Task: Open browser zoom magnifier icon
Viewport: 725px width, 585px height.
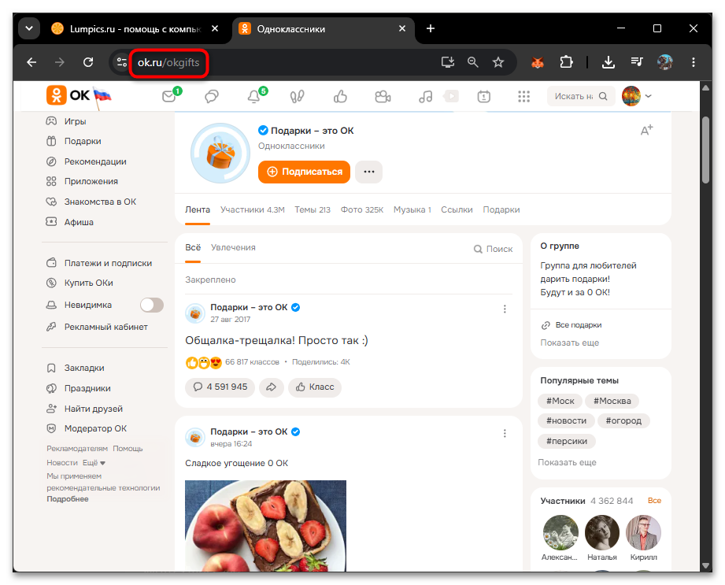Action: point(472,62)
